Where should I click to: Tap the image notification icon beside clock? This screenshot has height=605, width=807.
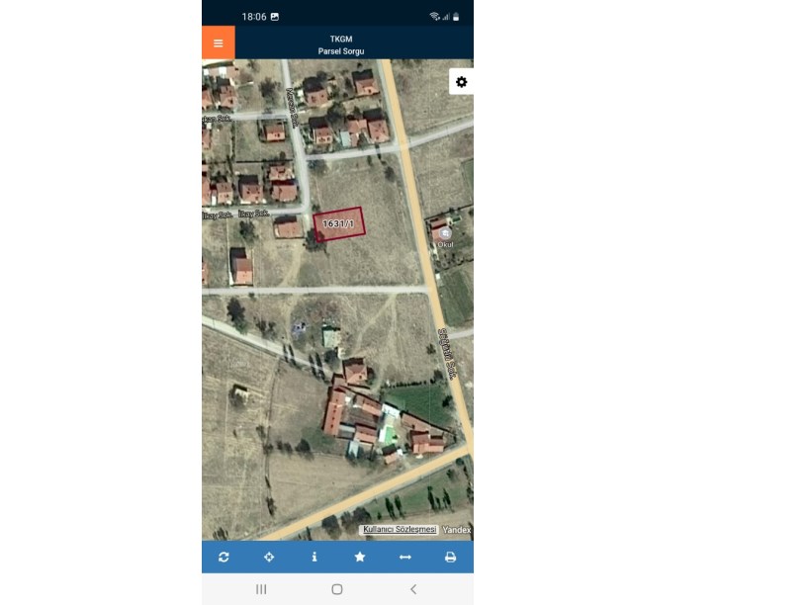pos(275,17)
